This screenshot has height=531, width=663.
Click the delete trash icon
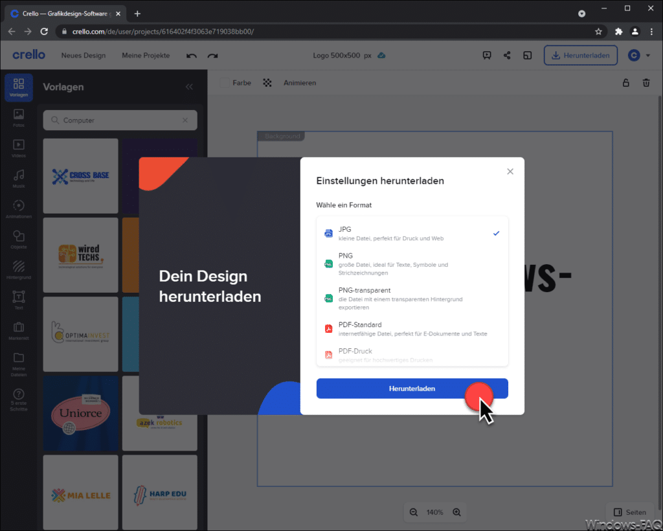tap(646, 83)
